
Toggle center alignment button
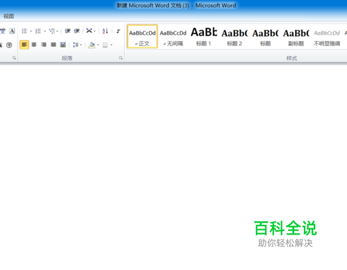coord(34,44)
